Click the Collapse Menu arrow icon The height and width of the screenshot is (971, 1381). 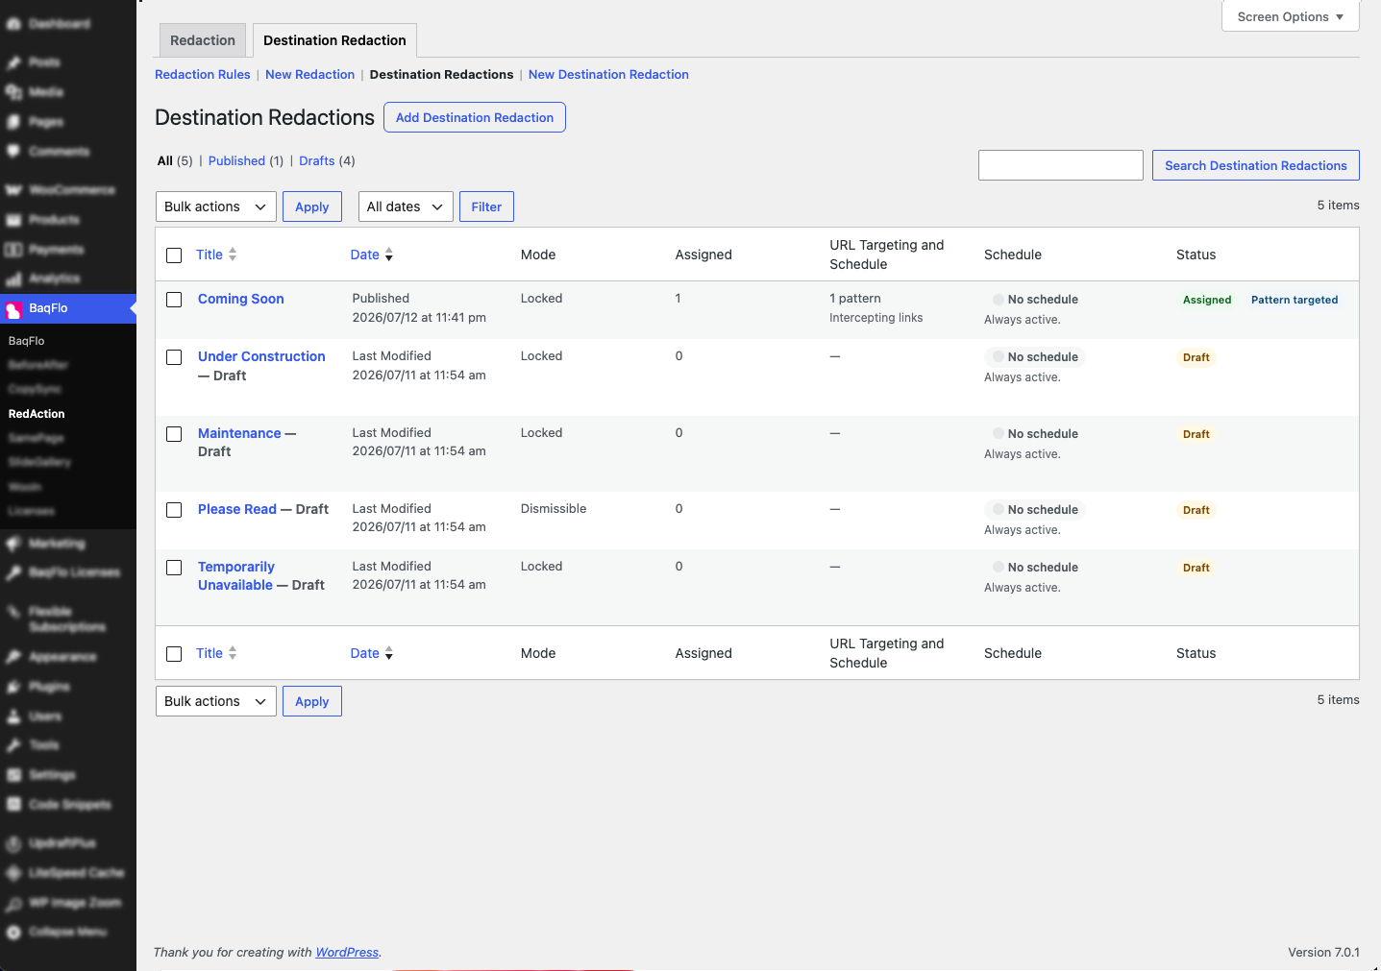click(14, 932)
